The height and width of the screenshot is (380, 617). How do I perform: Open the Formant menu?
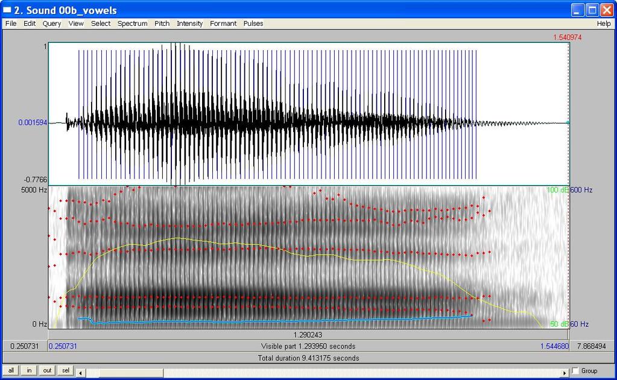(x=223, y=24)
